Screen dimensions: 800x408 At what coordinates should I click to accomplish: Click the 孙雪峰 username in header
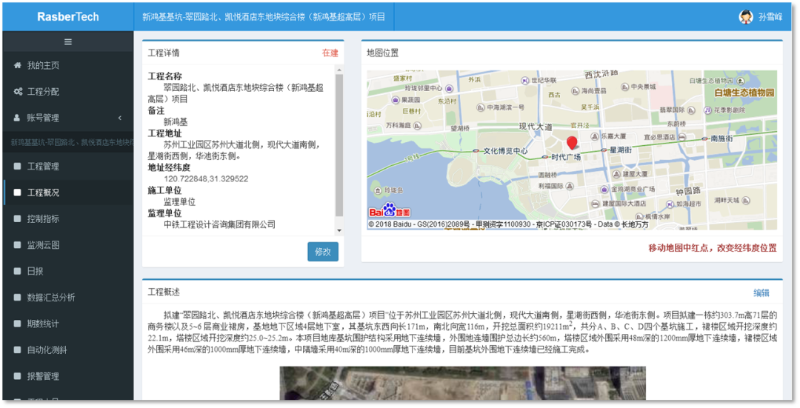coord(770,17)
